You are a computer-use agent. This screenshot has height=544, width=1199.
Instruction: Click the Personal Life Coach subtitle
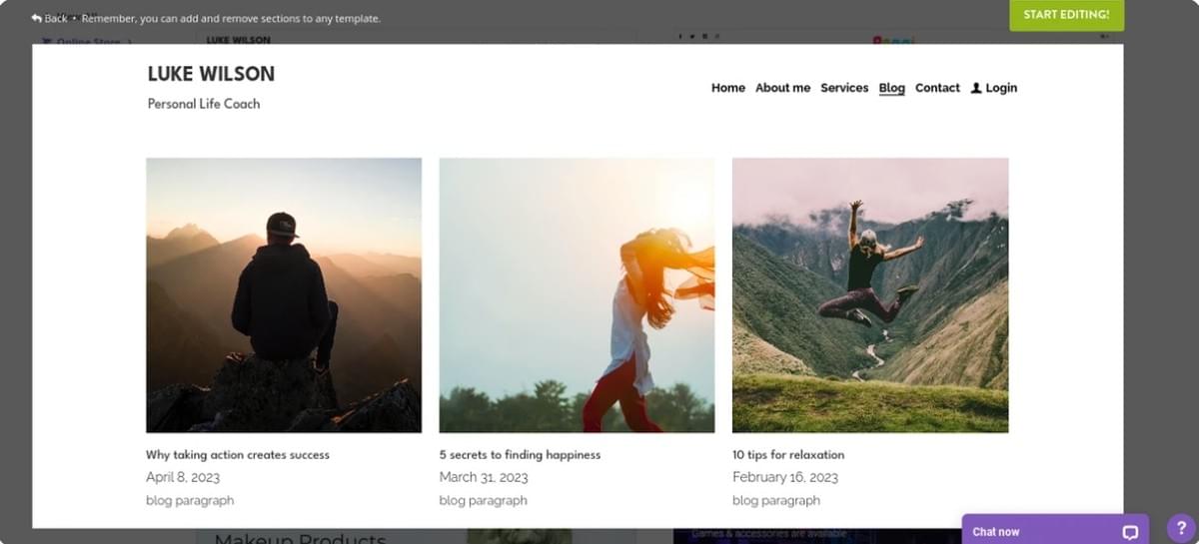(x=204, y=104)
